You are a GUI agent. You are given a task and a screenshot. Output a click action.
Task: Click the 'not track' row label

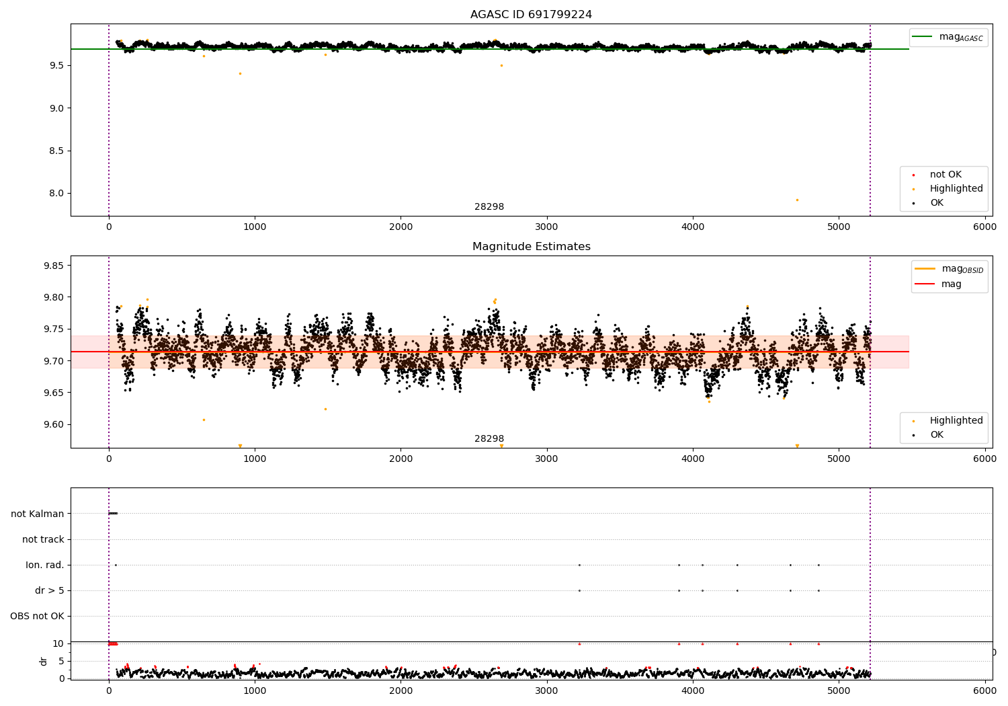point(43,539)
